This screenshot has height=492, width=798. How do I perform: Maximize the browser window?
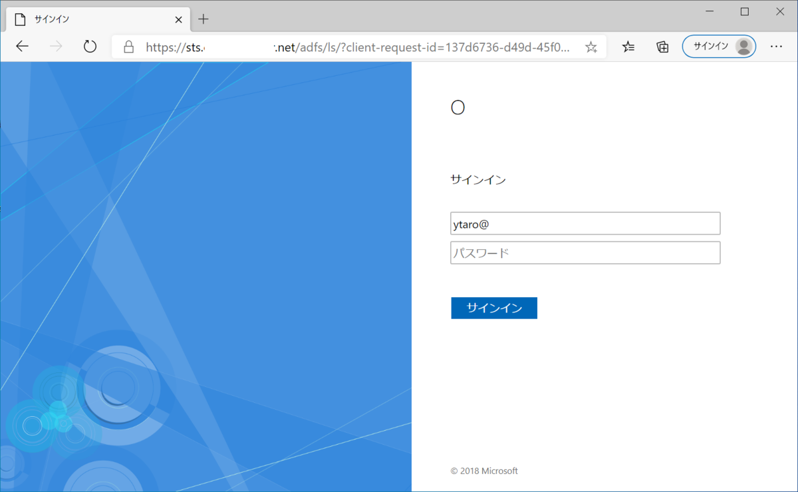[x=745, y=12]
